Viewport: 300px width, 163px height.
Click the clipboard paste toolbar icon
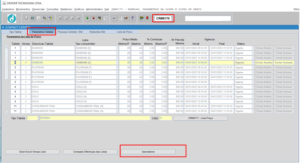click(x=120, y=18)
